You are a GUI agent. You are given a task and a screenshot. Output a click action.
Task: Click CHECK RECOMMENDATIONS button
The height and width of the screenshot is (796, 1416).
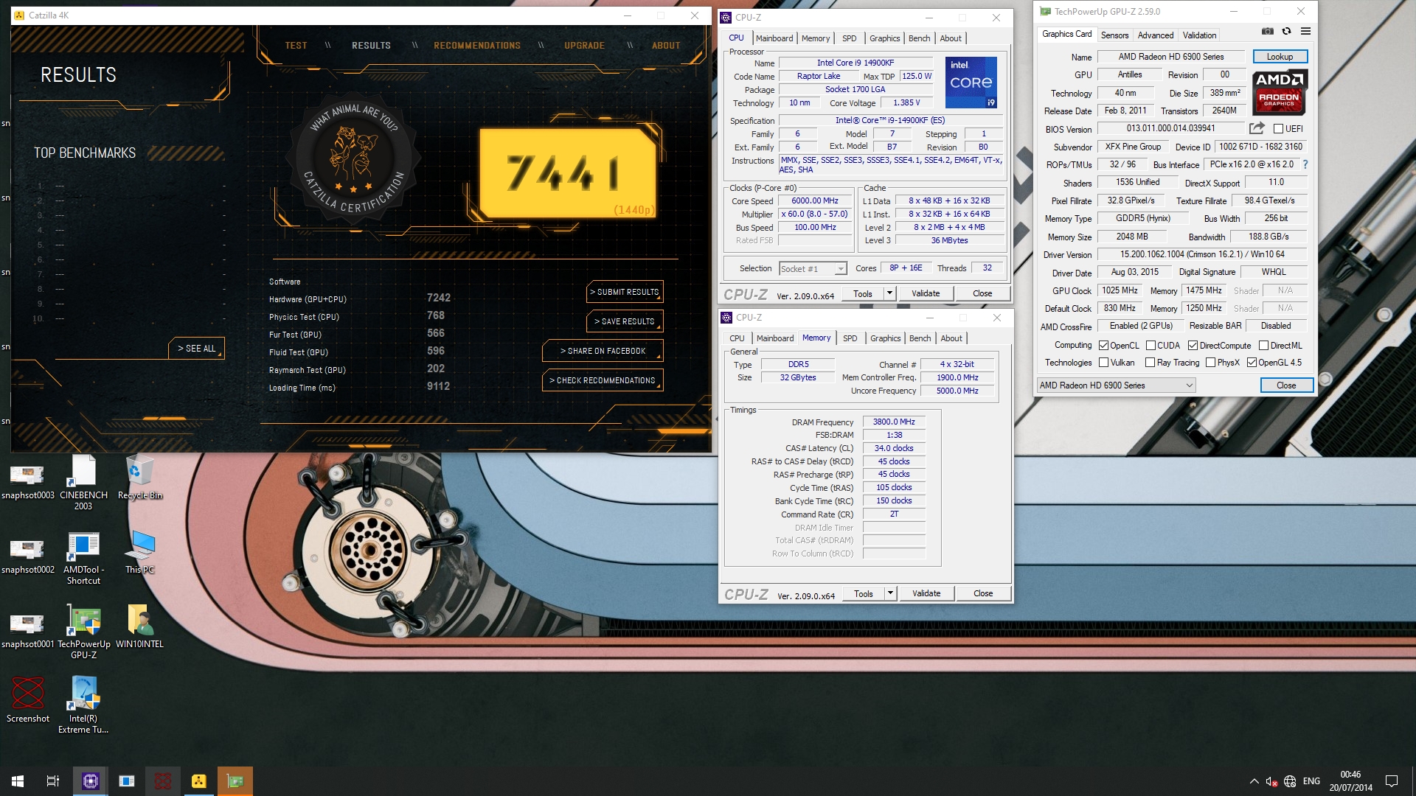pos(603,380)
